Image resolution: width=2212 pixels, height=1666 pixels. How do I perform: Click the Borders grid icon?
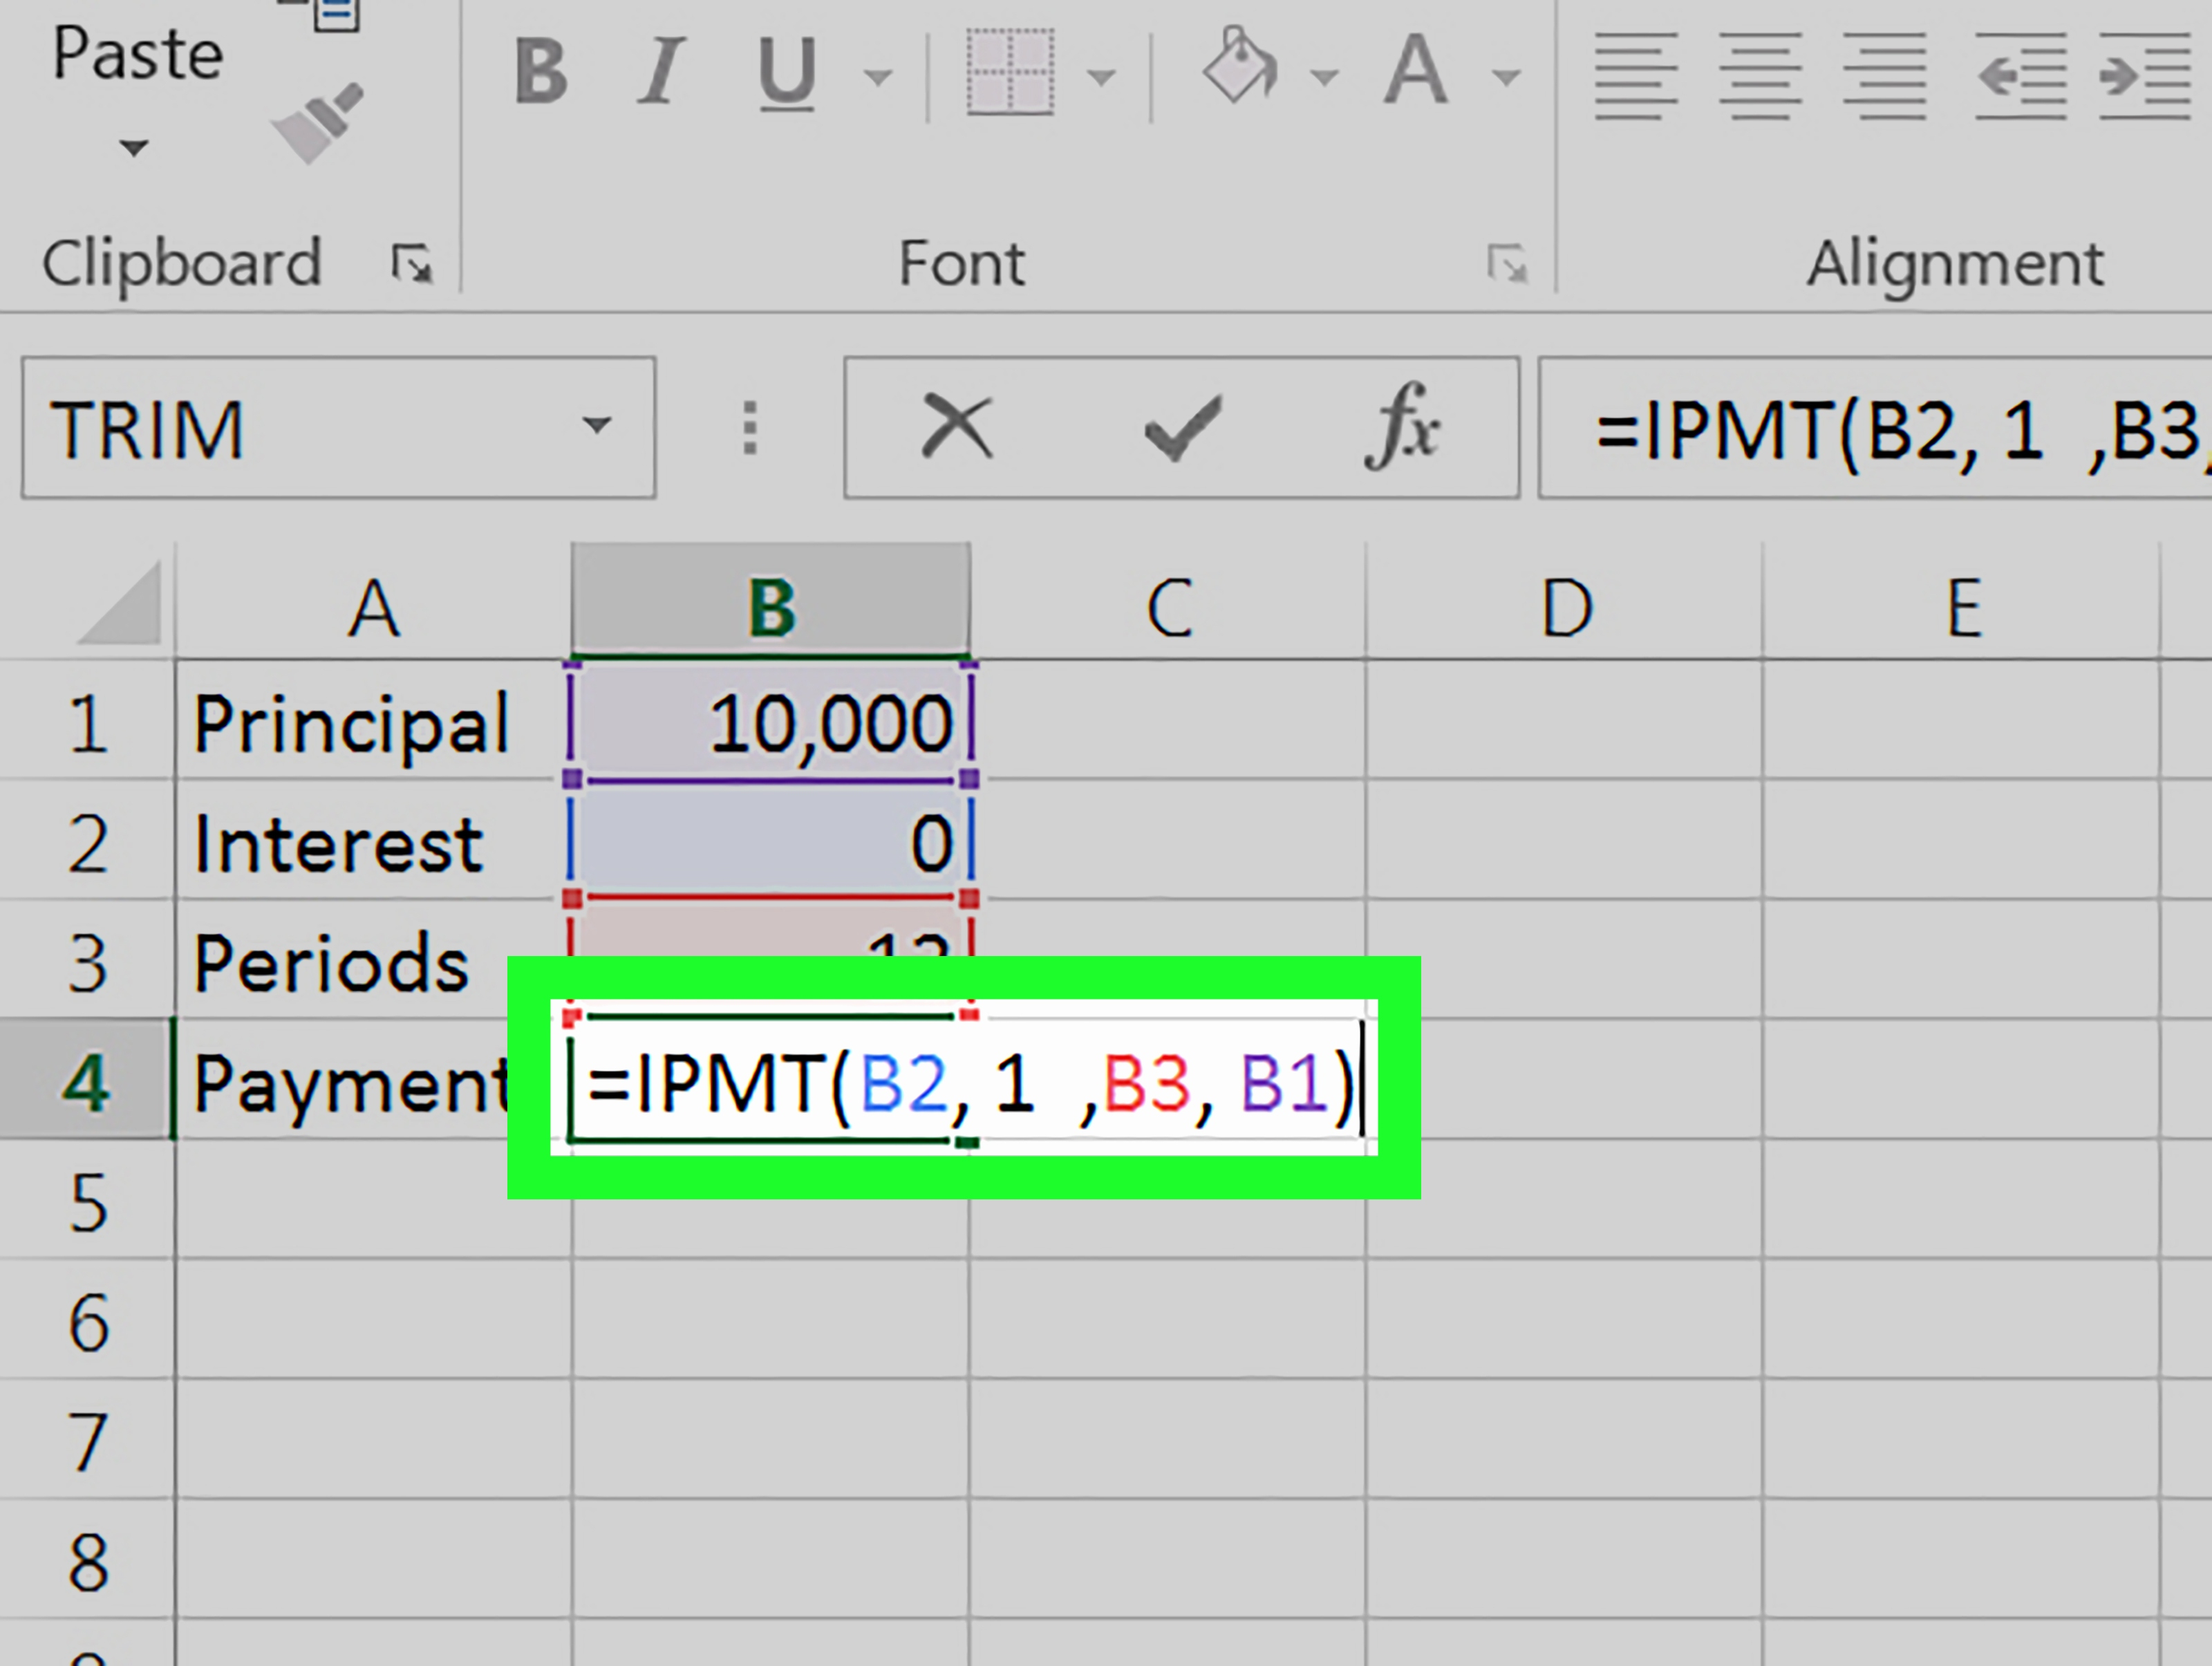[x=1010, y=72]
